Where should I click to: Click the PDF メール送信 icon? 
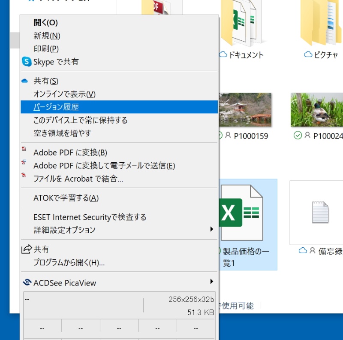click(x=24, y=163)
